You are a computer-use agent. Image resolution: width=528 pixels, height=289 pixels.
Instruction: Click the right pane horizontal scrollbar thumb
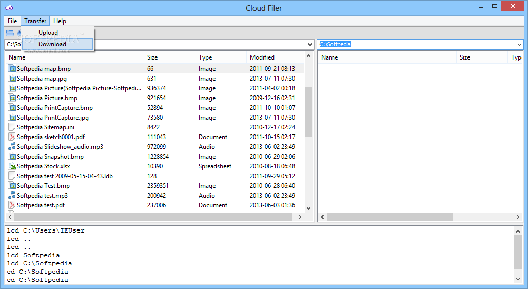pos(390,217)
